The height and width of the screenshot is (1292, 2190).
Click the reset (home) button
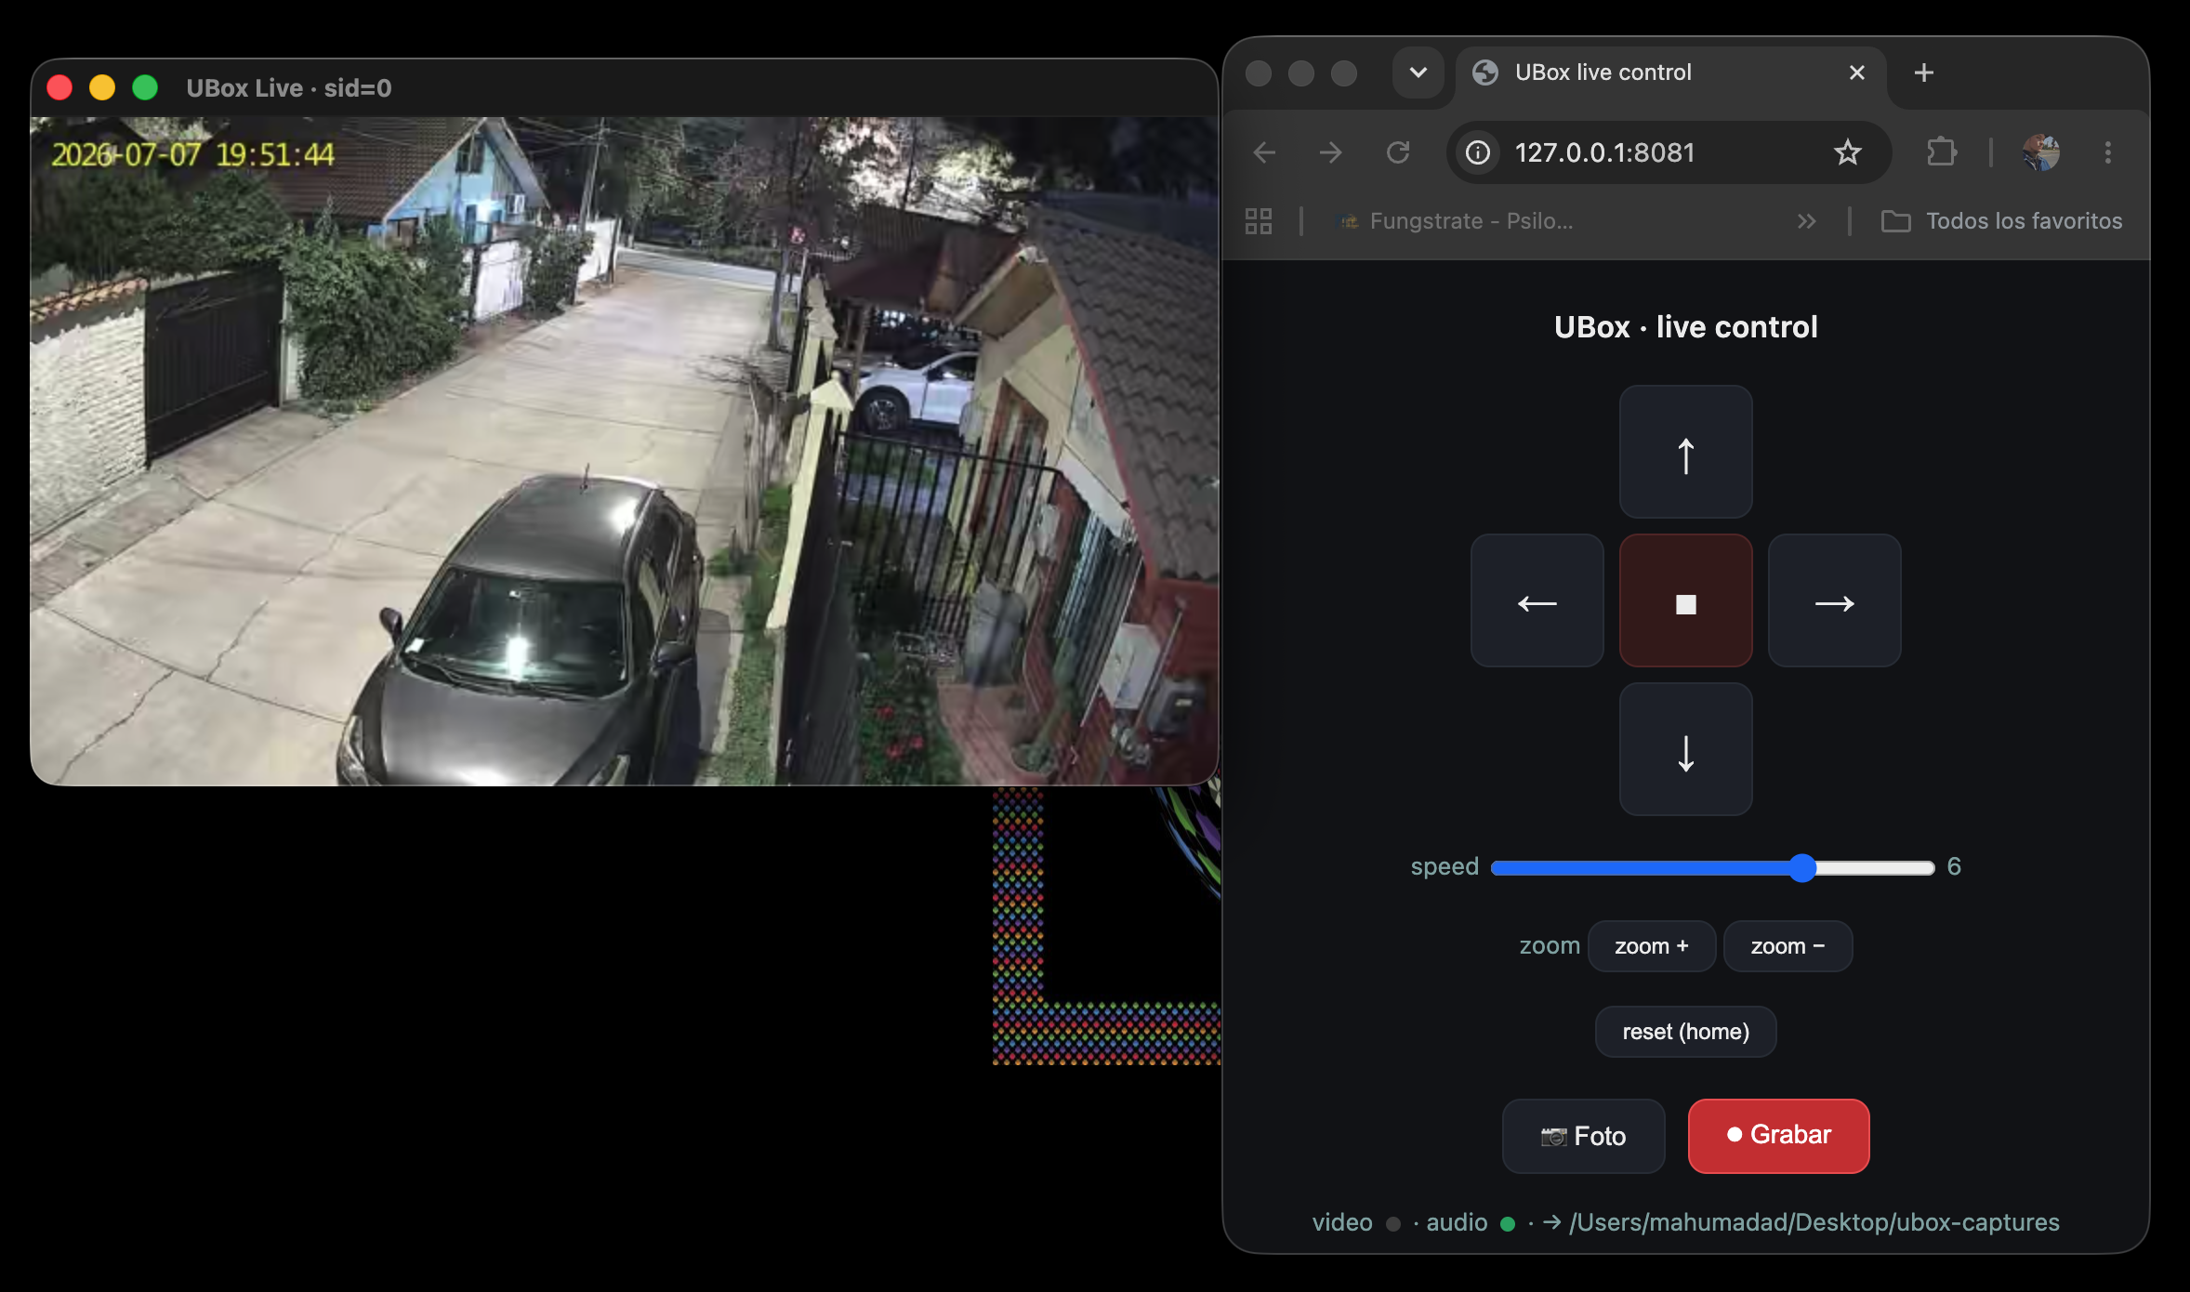(x=1685, y=1032)
